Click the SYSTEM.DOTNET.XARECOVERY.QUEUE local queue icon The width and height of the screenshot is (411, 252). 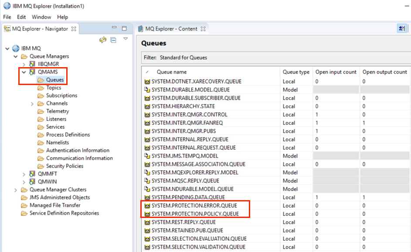147,82
